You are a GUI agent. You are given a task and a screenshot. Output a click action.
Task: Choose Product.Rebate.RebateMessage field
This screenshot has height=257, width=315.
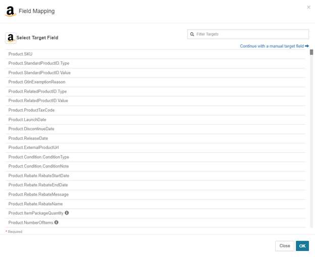pos(155,195)
